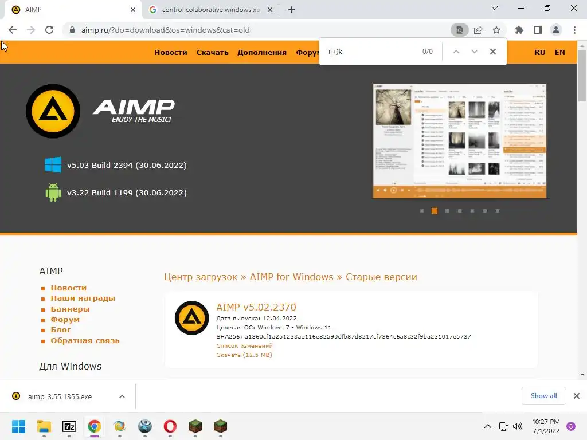Jump to previous find result
Viewport: 587px width, 440px height.
(x=456, y=52)
